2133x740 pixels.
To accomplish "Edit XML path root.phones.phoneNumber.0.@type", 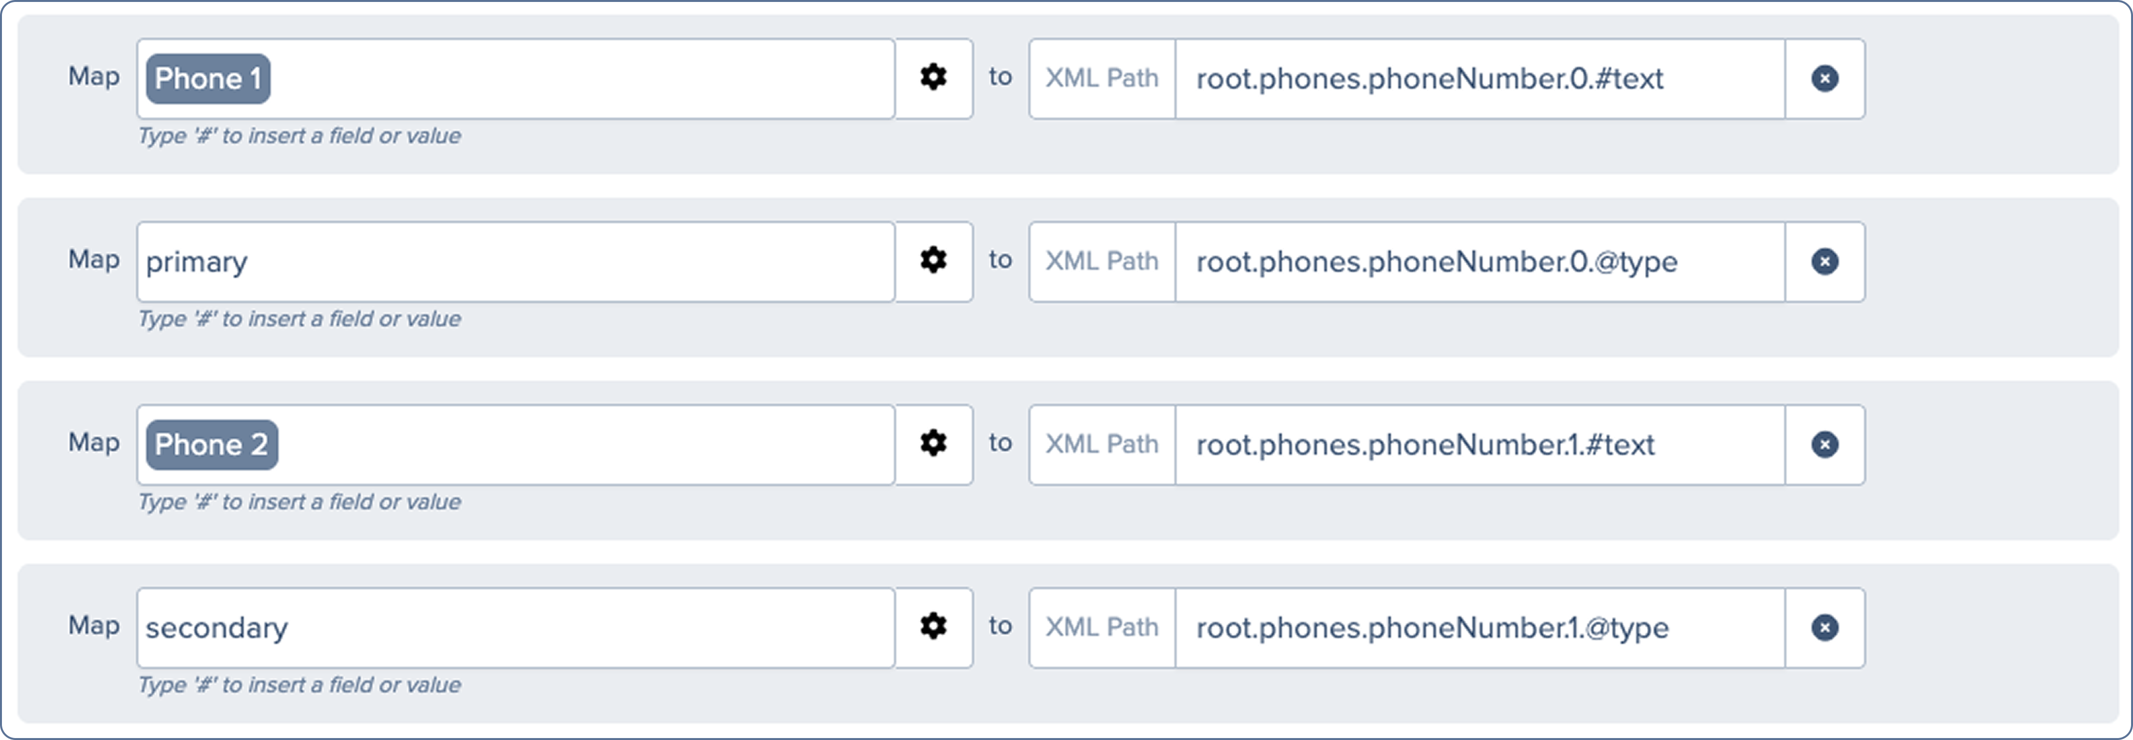I will pyautogui.click(x=1479, y=261).
